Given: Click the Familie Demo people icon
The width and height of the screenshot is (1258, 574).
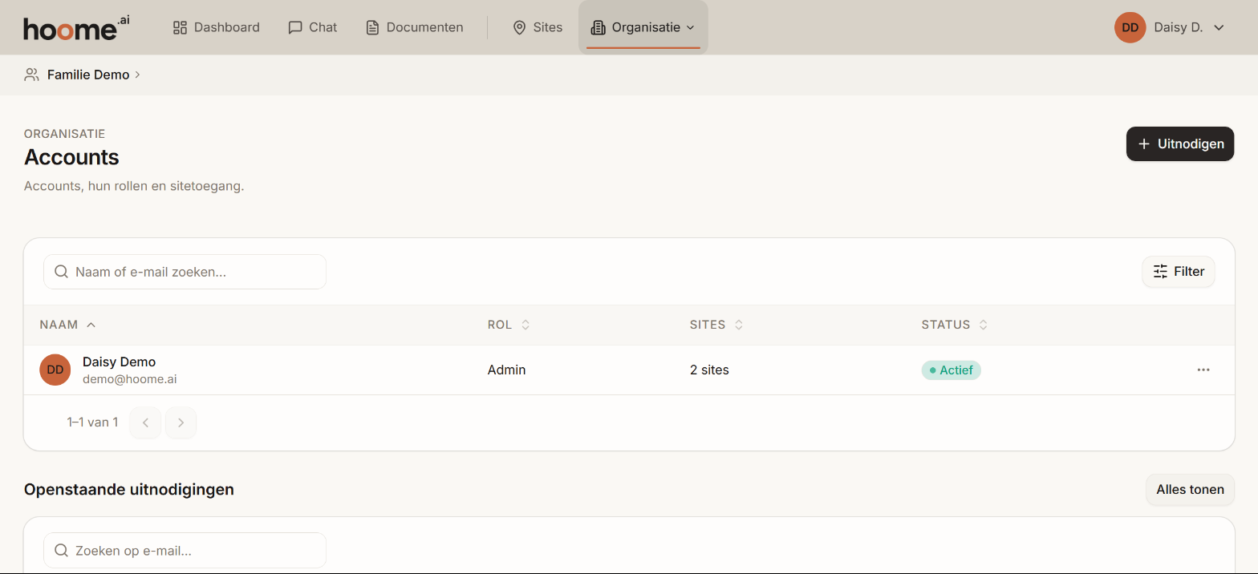Looking at the screenshot, I should (31, 75).
